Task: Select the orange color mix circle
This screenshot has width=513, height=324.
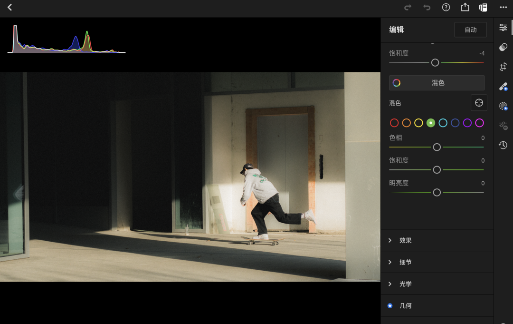Action: tap(406, 123)
